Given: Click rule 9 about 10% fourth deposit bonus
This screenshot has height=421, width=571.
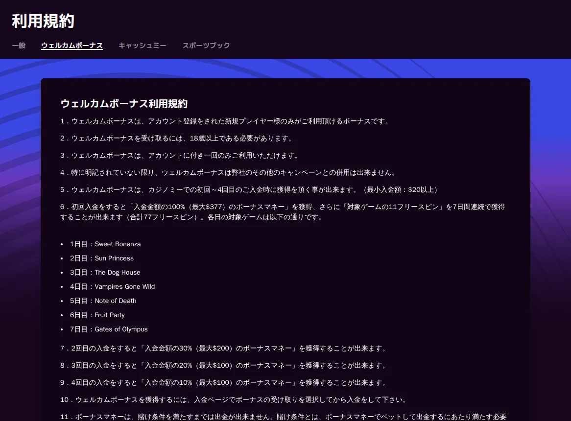Looking at the screenshot, I should [x=224, y=382].
